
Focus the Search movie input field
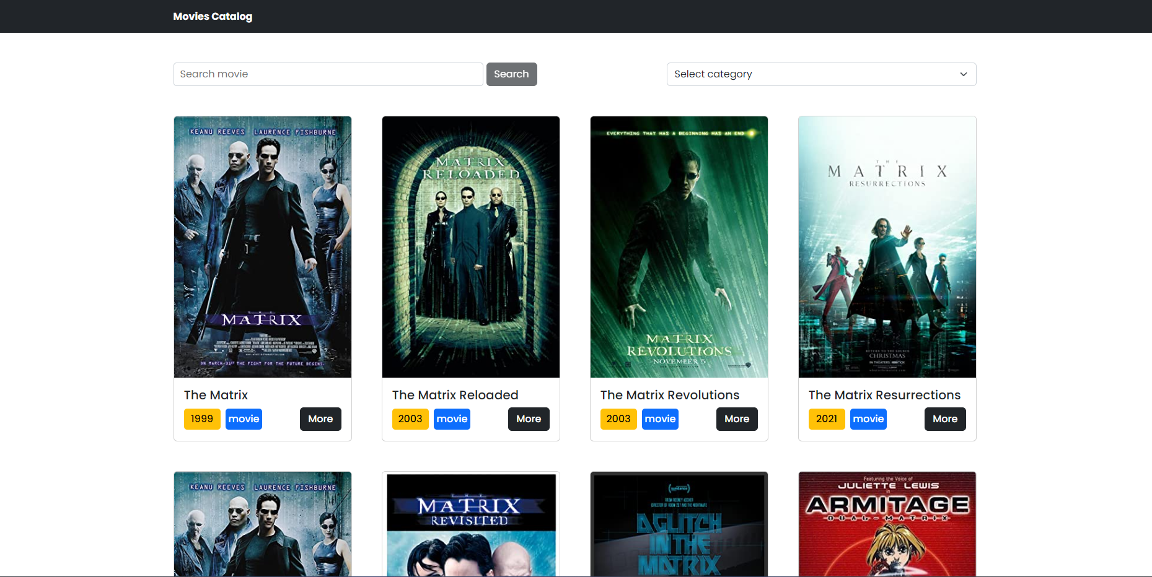tap(328, 74)
